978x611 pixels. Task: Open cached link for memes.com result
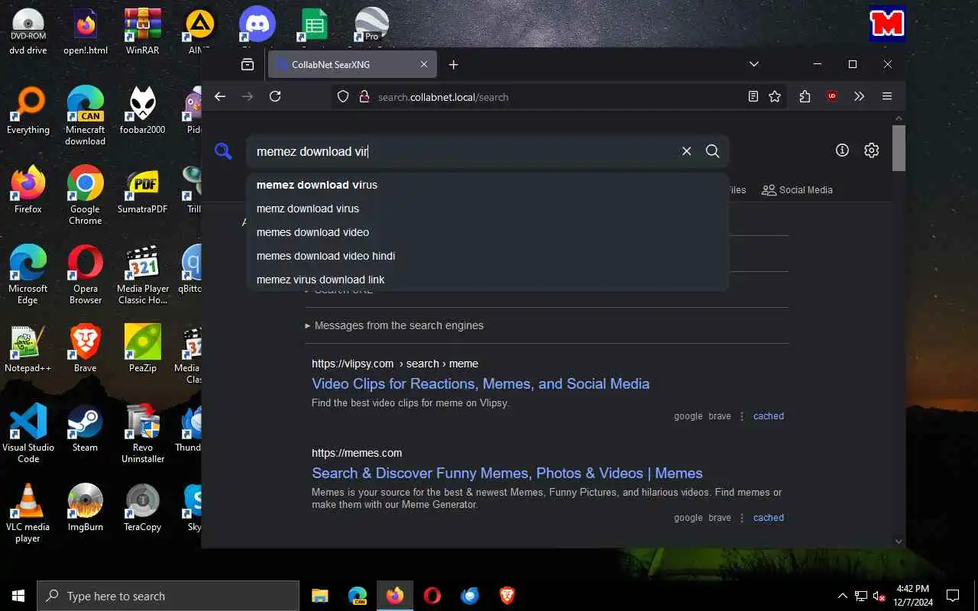coord(769,518)
